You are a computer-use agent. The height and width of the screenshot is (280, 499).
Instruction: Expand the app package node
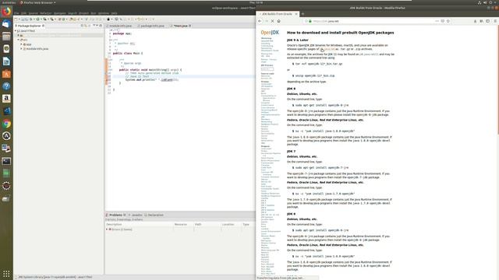tap(21, 44)
